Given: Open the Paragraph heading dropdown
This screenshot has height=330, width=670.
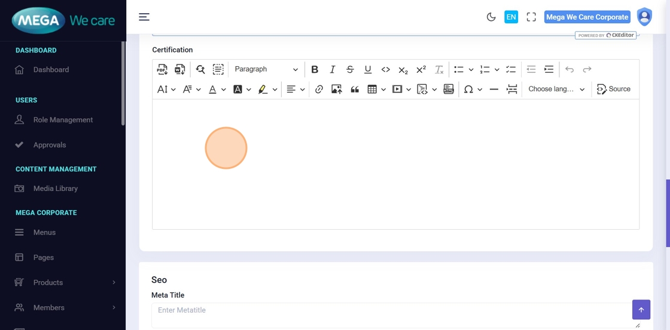Looking at the screenshot, I should click(x=266, y=69).
